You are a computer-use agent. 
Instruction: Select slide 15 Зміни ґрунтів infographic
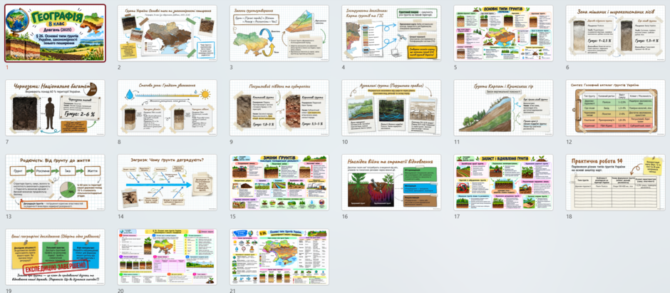pyautogui.click(x=279, y=183)
